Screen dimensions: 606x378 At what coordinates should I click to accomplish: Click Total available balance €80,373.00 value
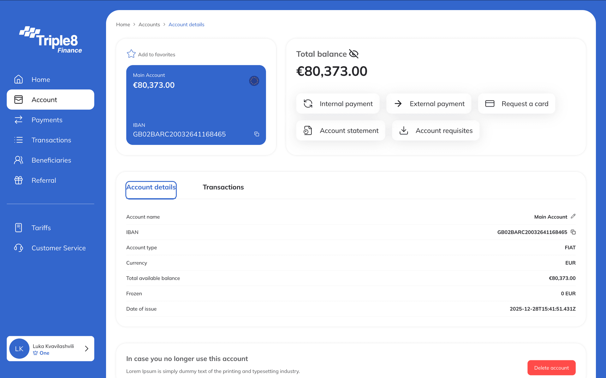[x=562, y=278]
